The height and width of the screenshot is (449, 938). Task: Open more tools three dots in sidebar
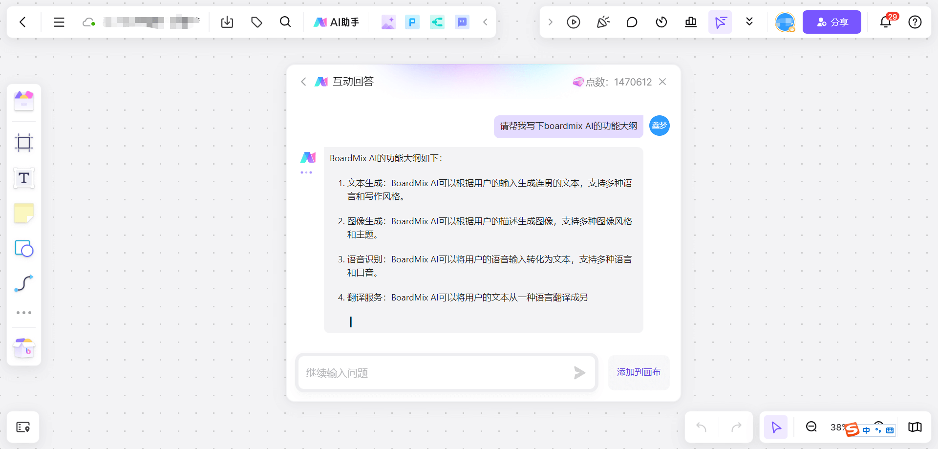click(x=24, y=313)
